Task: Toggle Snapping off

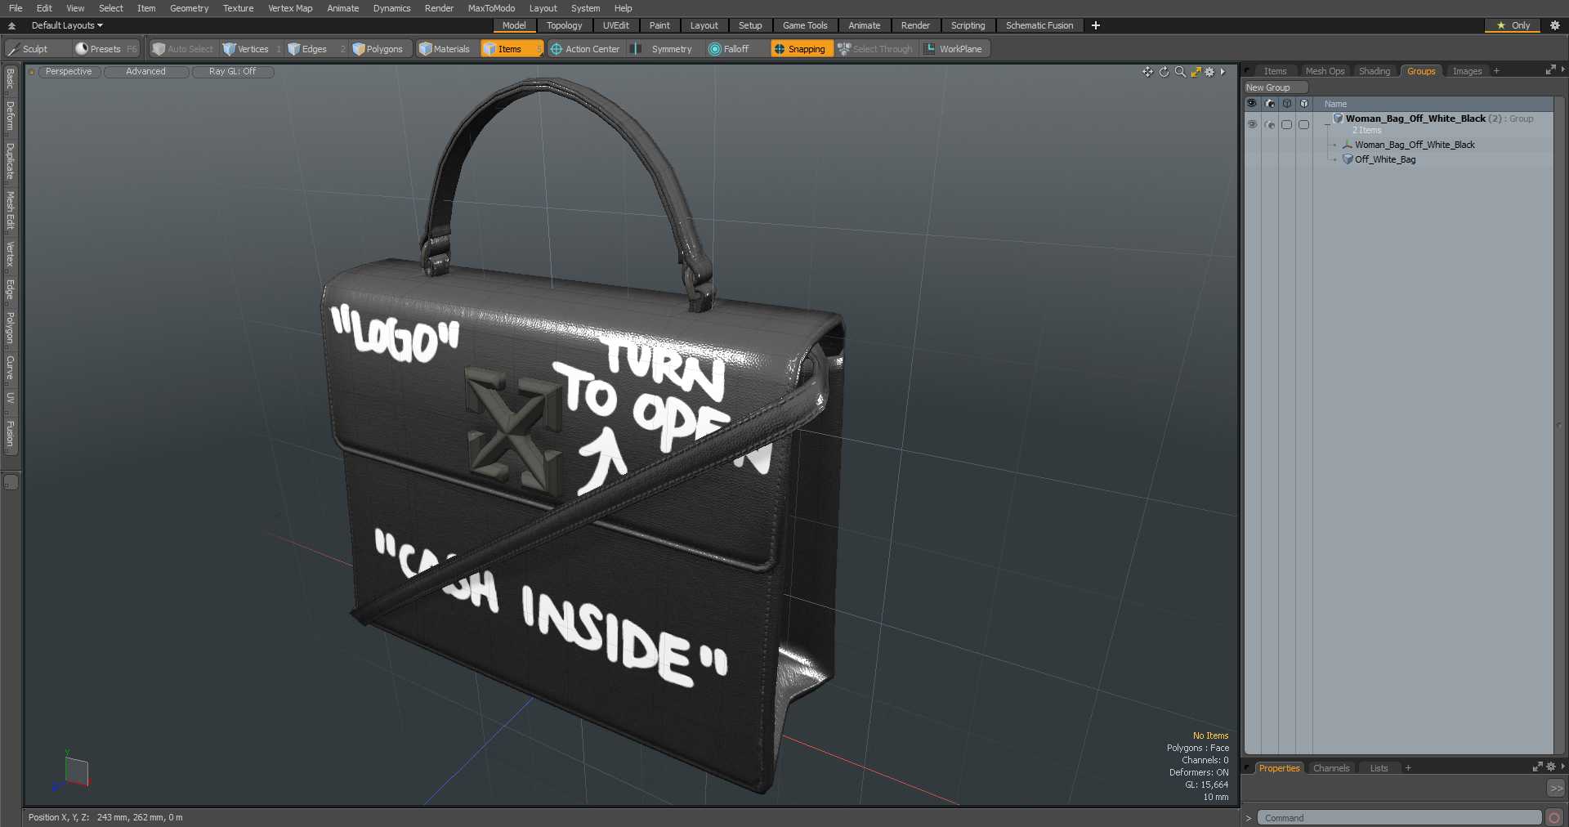Action: tap(801, 49)
